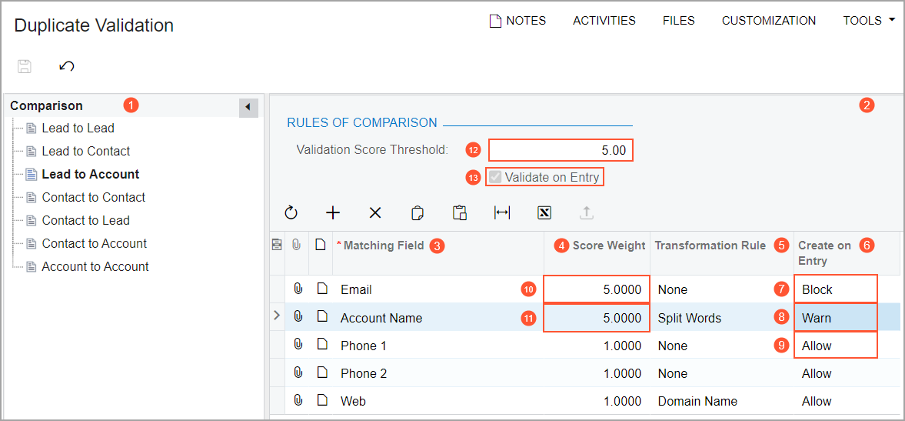Open Create on Entry dropdown for Email

click(837, 289)
